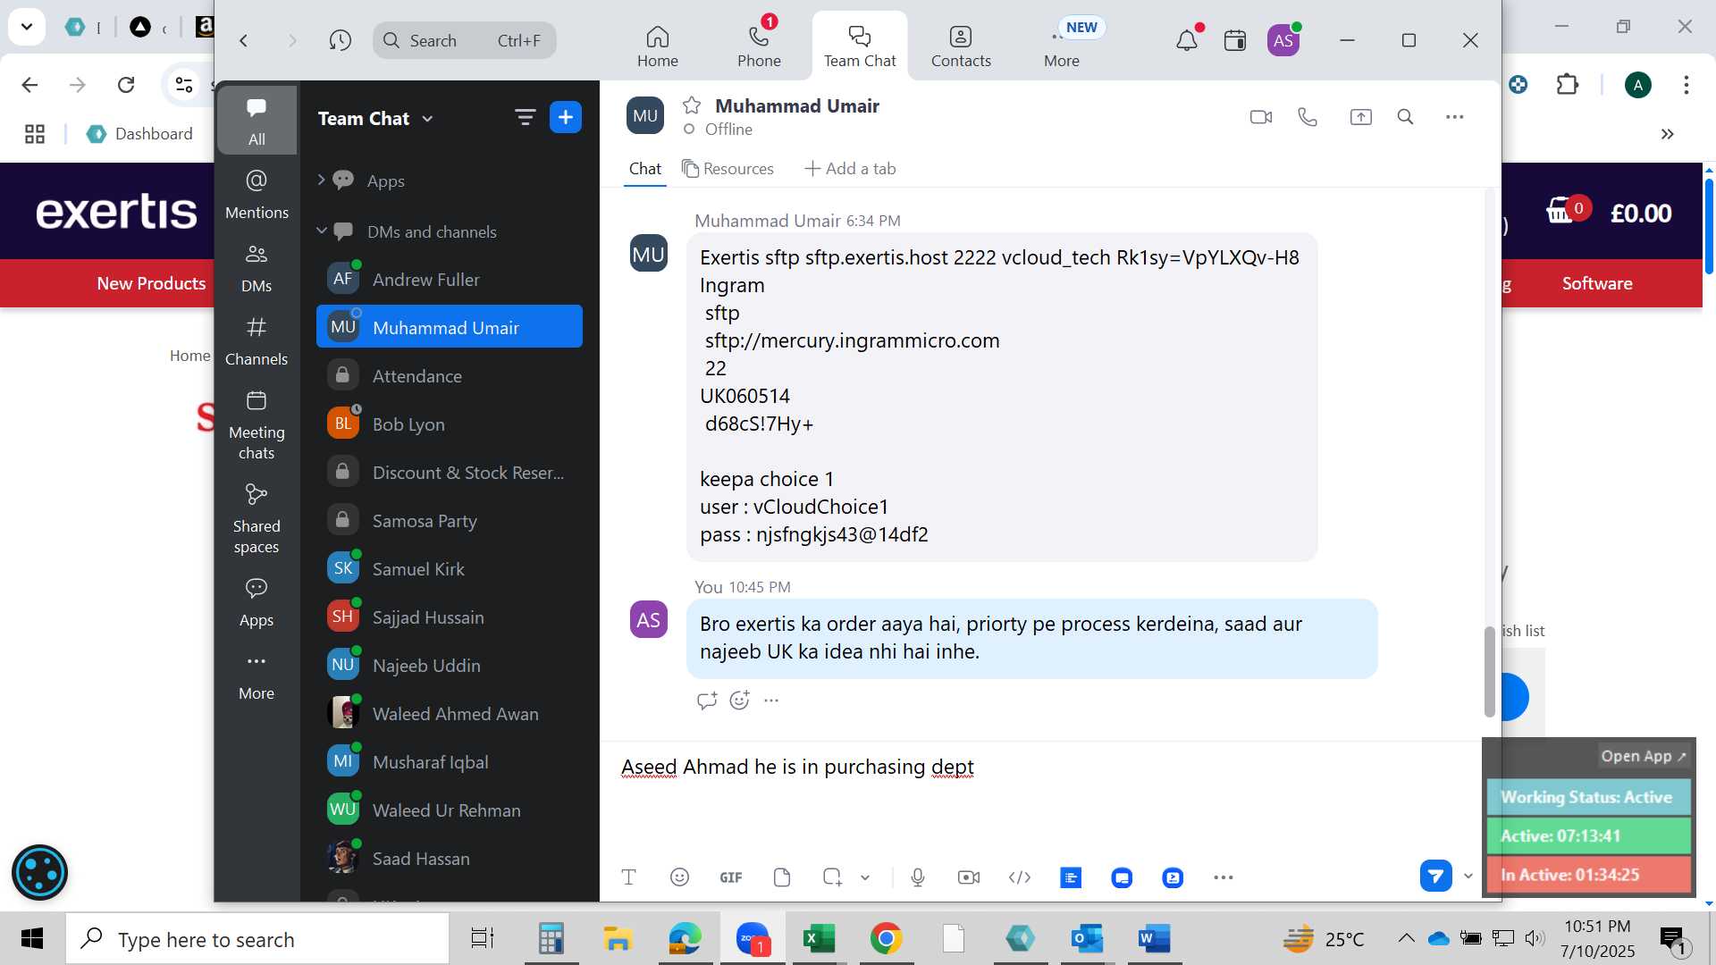Open More options in left rail
Image resolution: width=1716 pixels, height=965 pixels.
pos(257,675)
